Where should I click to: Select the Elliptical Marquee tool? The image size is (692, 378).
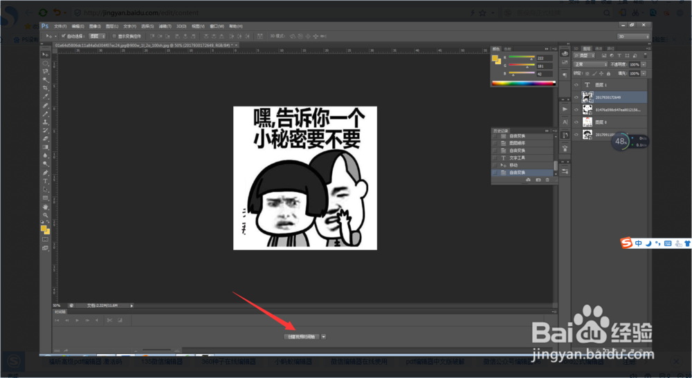[x=46, y=63]
